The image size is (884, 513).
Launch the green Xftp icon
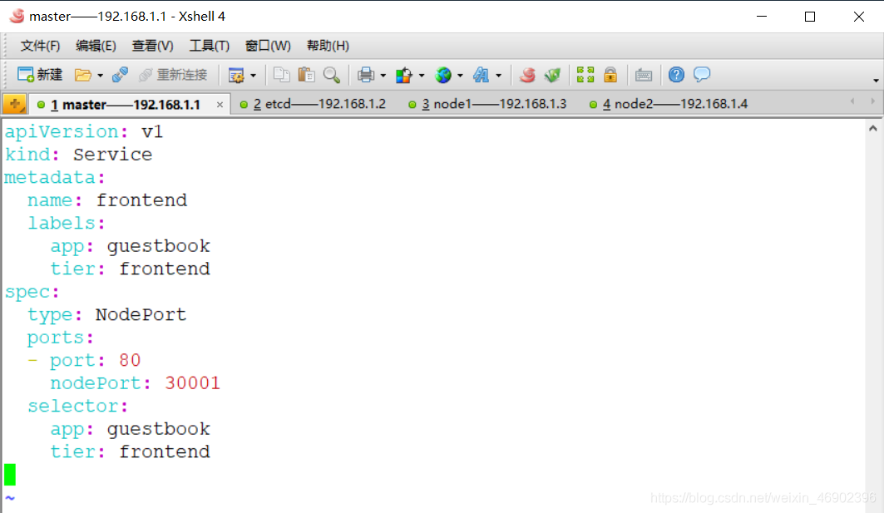coord(552,74)
